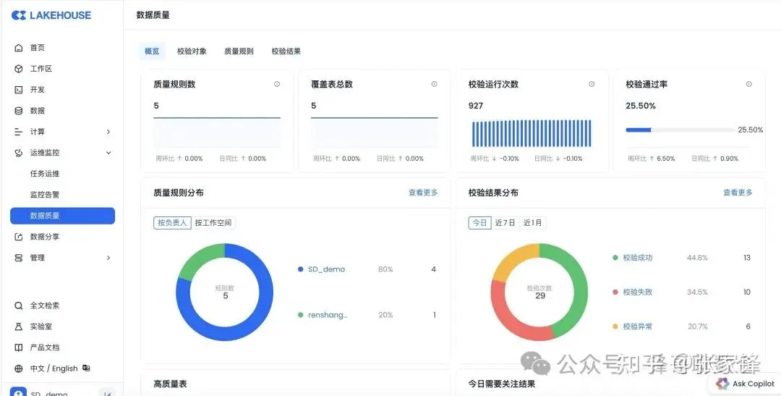Click red 校验失败 legend dot

click(x=615, y=292)
